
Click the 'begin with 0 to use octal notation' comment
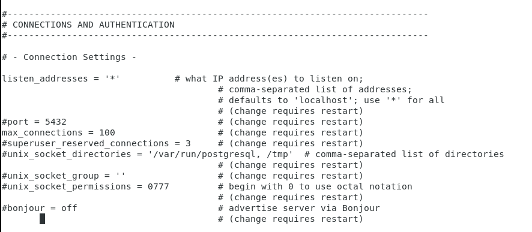click(x=320, y=186)
